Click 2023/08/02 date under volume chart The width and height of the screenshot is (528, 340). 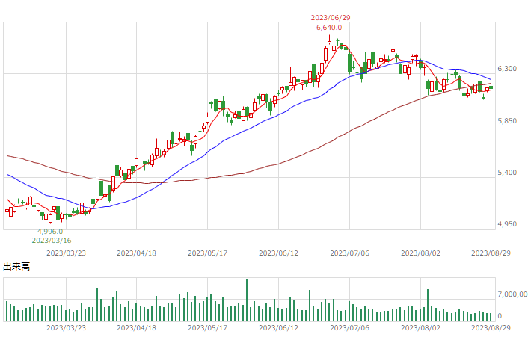tap(420, 327)
